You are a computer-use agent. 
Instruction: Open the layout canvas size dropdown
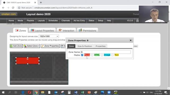pyautogui.click(x=49, y=36)
